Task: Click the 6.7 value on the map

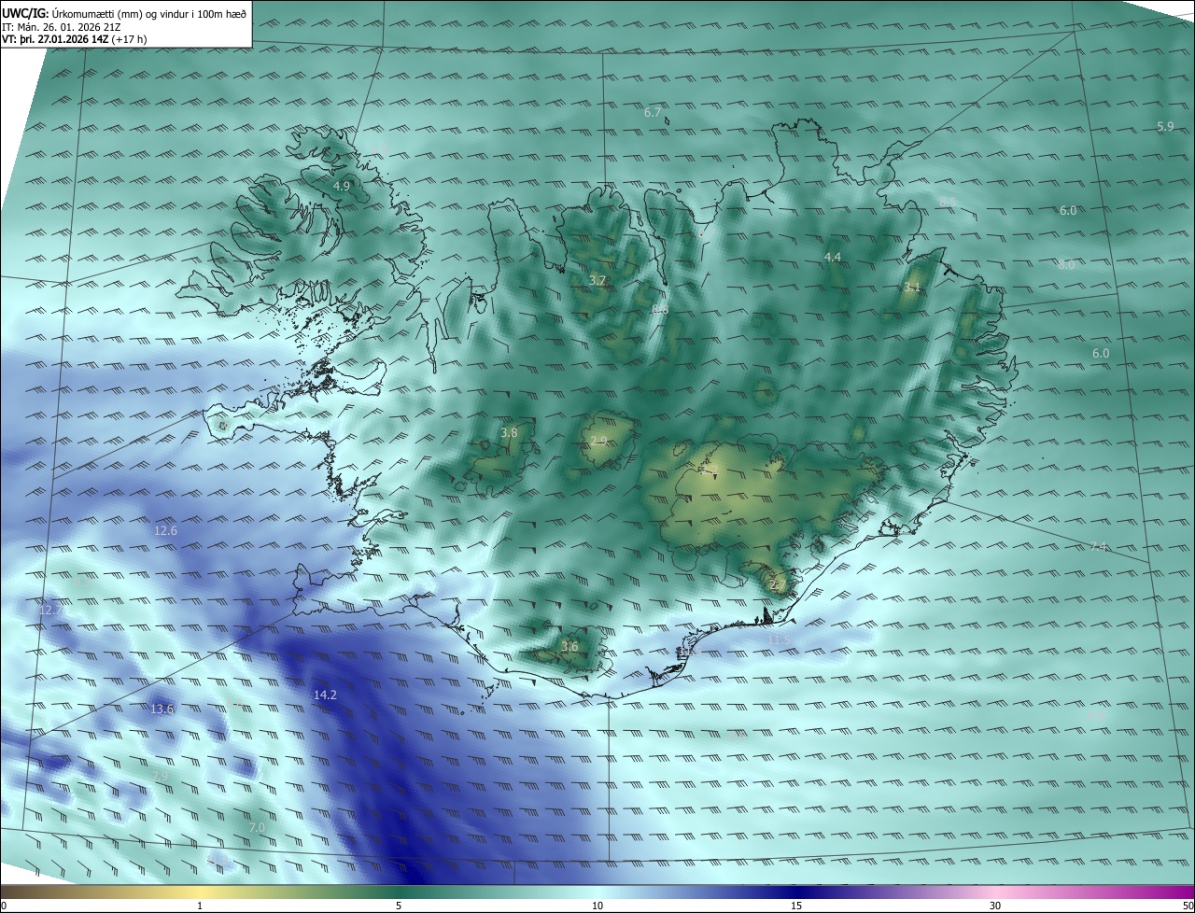Action: pos(653,112)
